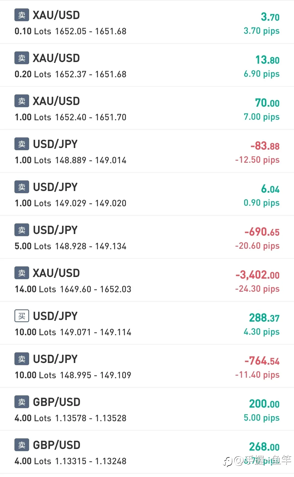294x477 pixels.
Task: Click the 3.70 pips text on the first trade
Action: pyautogui.click(x=262, y=31)
